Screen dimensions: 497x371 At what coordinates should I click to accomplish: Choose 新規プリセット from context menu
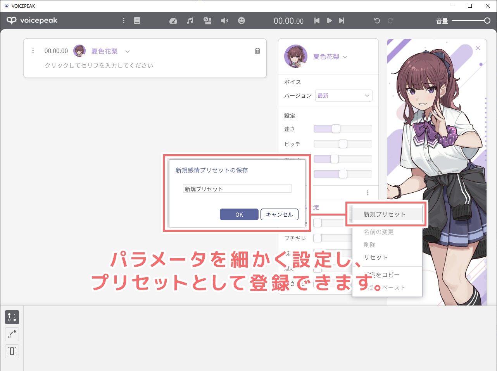[x=387, y=214]
